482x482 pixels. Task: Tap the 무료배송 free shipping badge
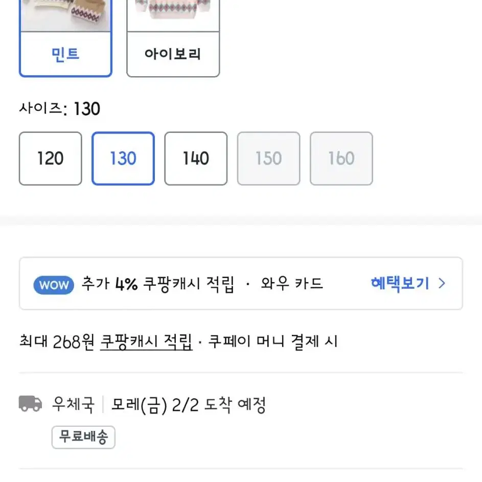pos(83,437)
